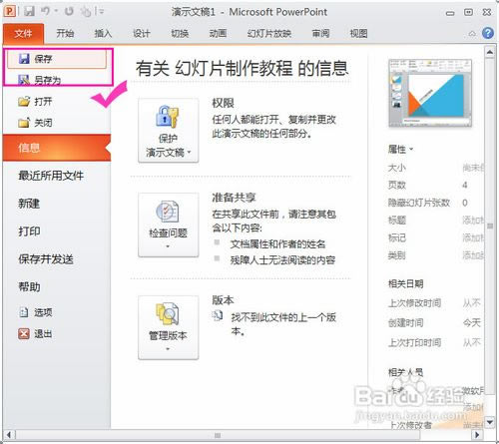This screenshot has height=444, width=499.
Task: Click the blue Help question mark icon
Action: tap(488, 33)
